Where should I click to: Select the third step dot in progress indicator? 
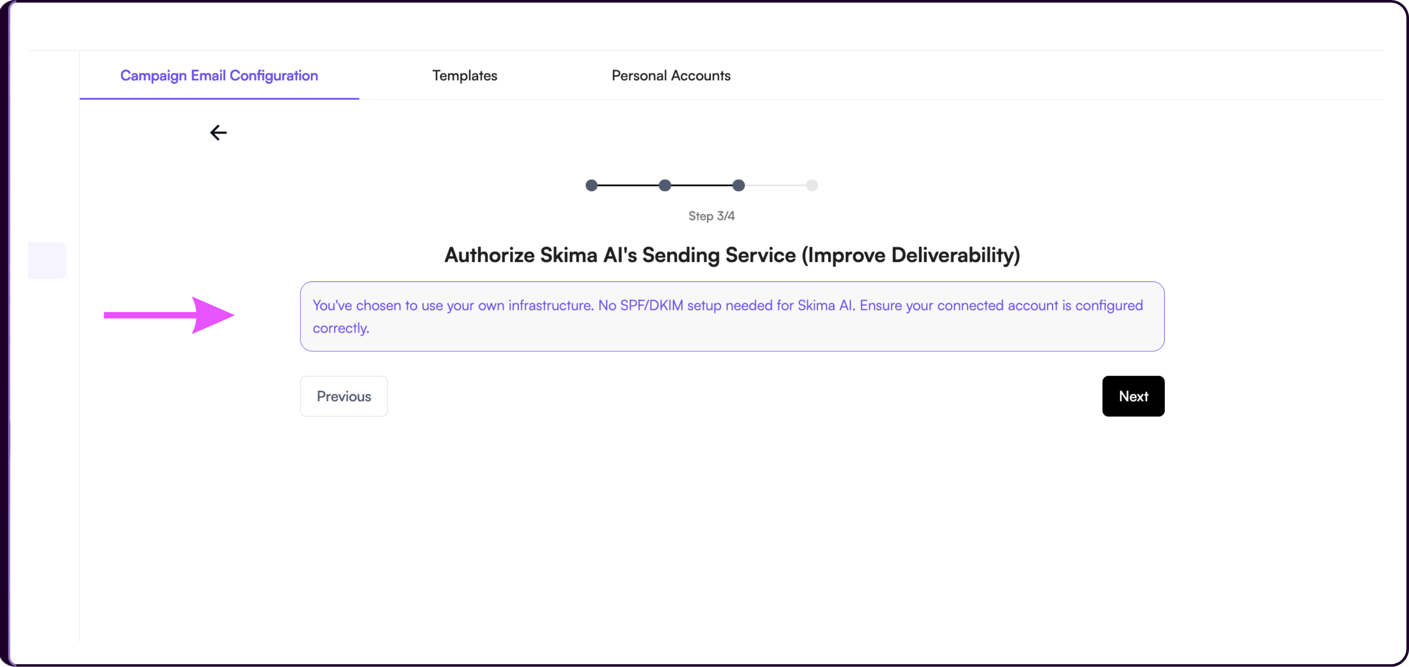tap(738, 185)
